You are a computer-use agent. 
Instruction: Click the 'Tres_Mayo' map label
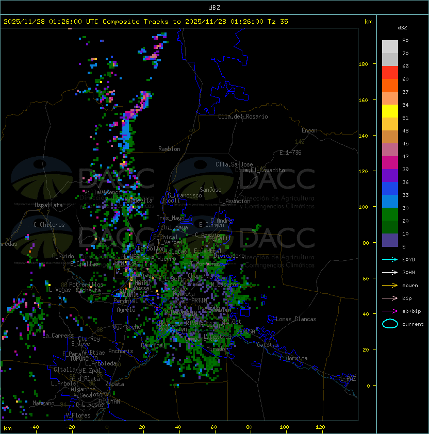(x=170, y=218)
